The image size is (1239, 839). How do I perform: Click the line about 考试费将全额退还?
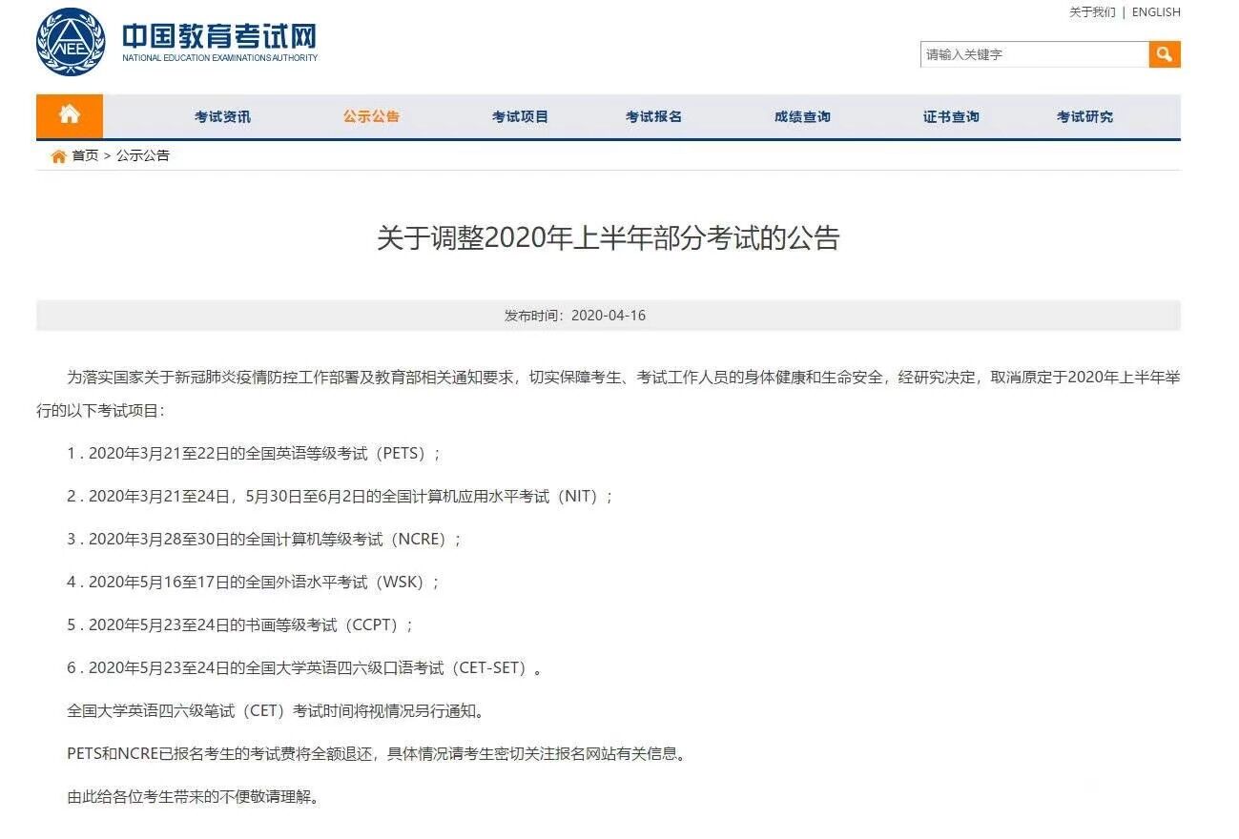(x=377, y=754)
